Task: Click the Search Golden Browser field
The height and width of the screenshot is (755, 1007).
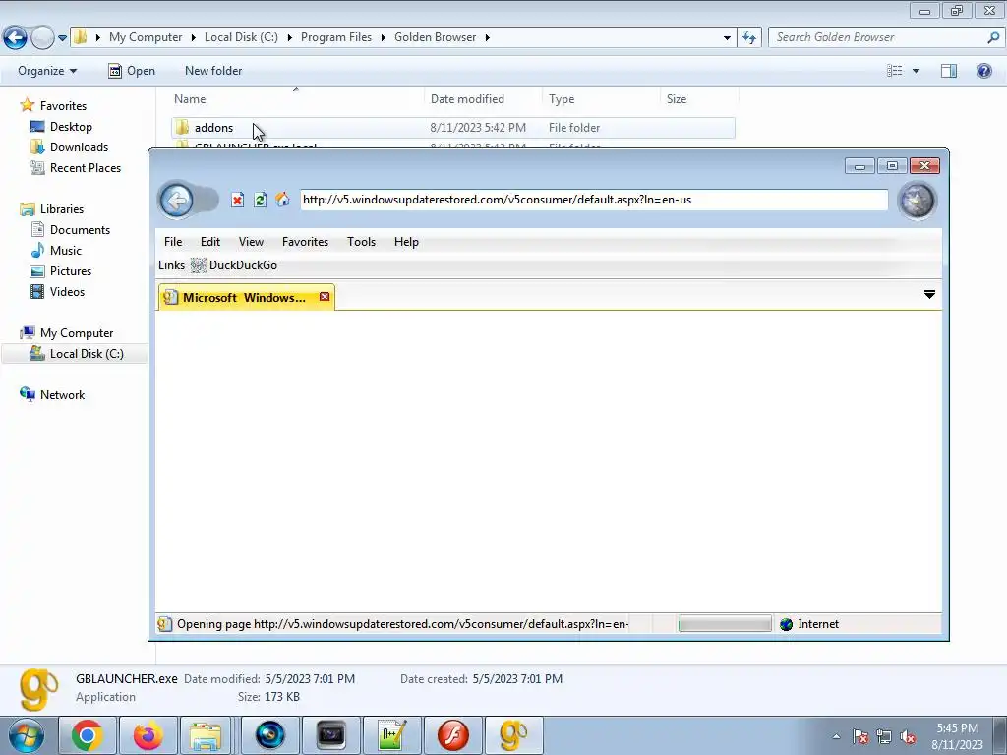Action: point(876,37)
